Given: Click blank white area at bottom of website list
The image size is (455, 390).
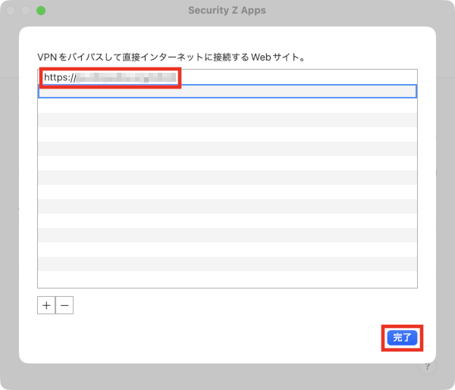Looking at the screenshot, I should pos(227,280).
